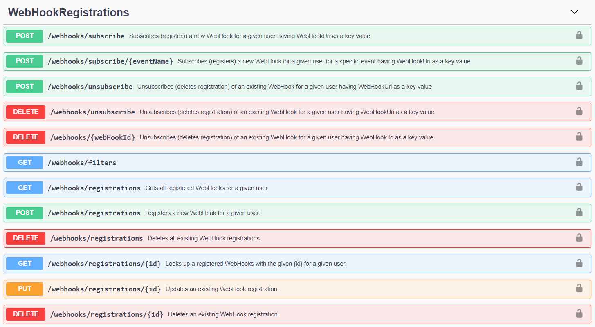The width and height of the screenshot is (595, 327).
Task: Click lock icon on POST /webhooks/subscribe row
Action: (579, 36)
